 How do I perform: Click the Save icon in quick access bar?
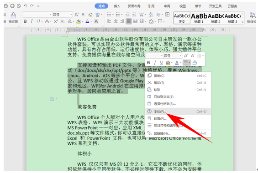[6, 6]
